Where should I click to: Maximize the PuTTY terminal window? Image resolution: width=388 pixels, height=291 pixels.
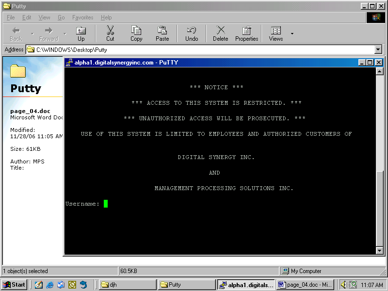coord(370,63)
